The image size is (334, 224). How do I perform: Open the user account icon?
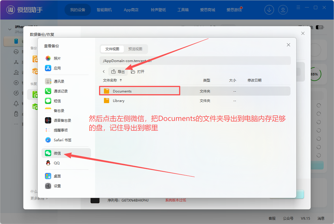click(283, 10)
